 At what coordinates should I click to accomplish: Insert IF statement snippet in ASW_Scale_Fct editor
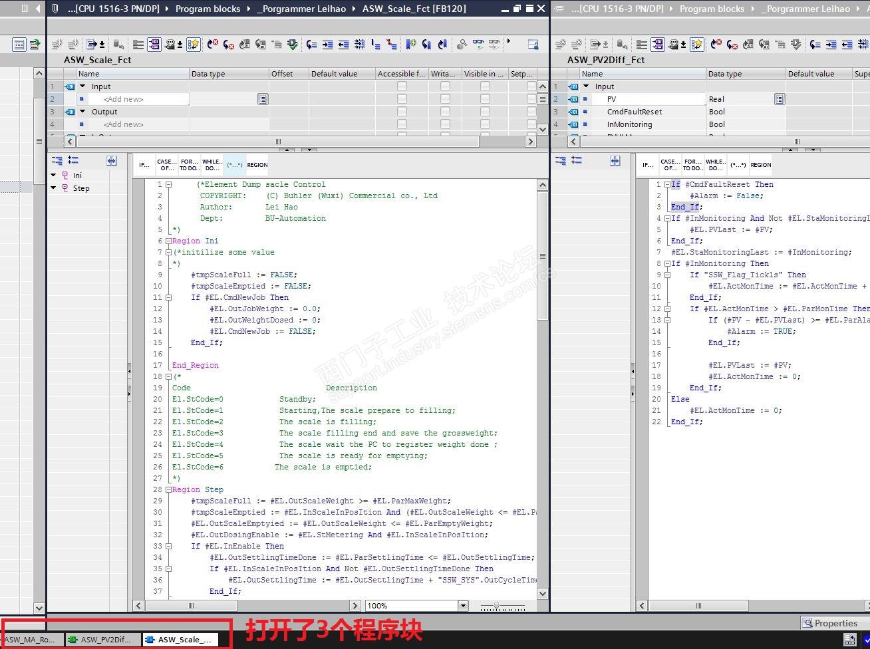[144, 165]
